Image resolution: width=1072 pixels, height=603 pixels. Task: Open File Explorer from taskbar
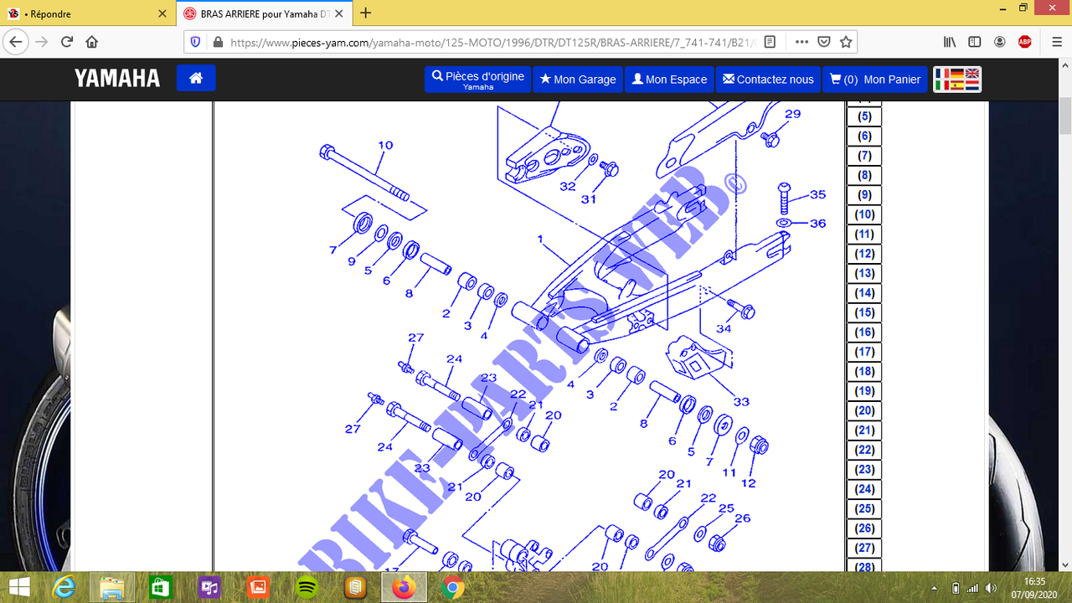tap(111, 588)
